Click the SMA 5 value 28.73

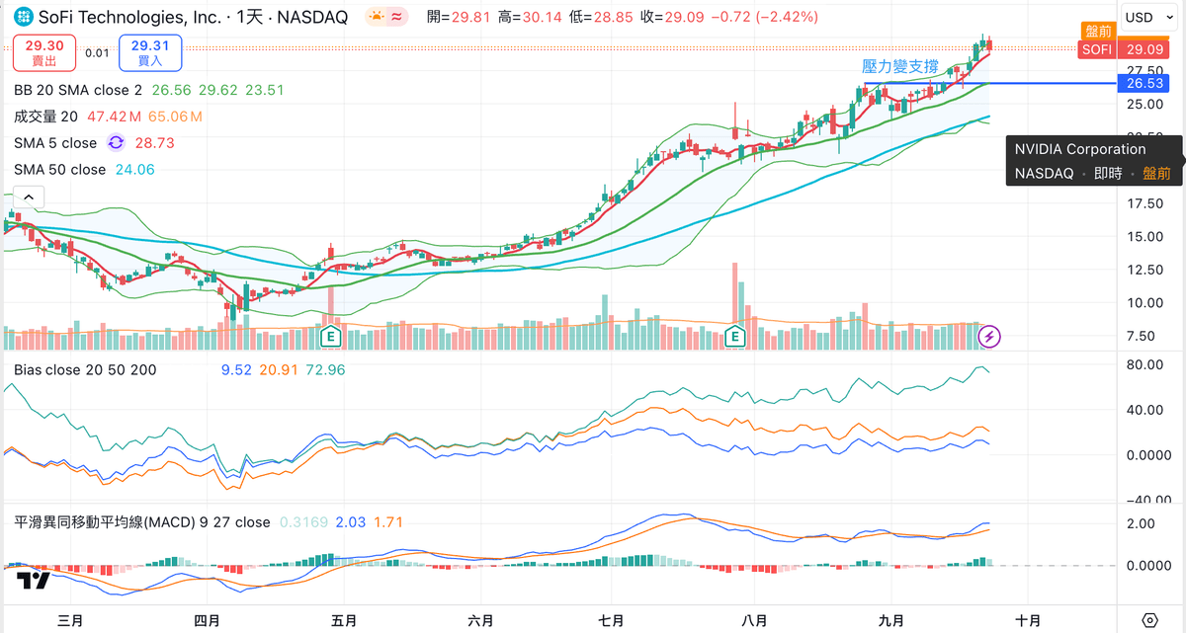point(154,143)
